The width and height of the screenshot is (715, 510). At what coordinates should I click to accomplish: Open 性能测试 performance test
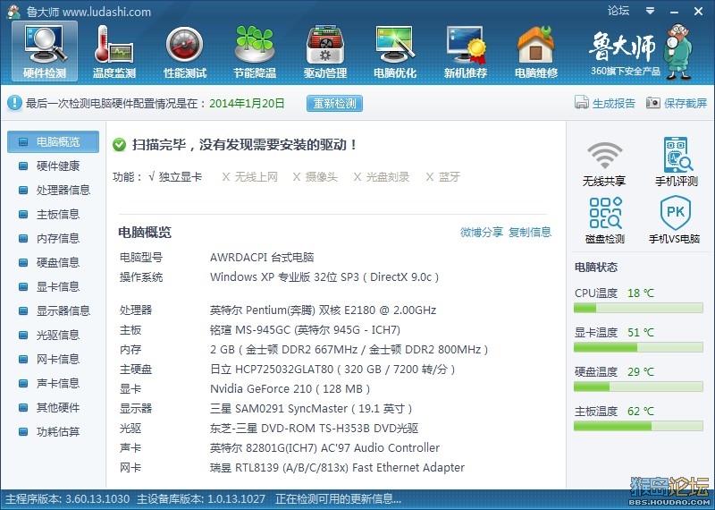click(185, 51)
